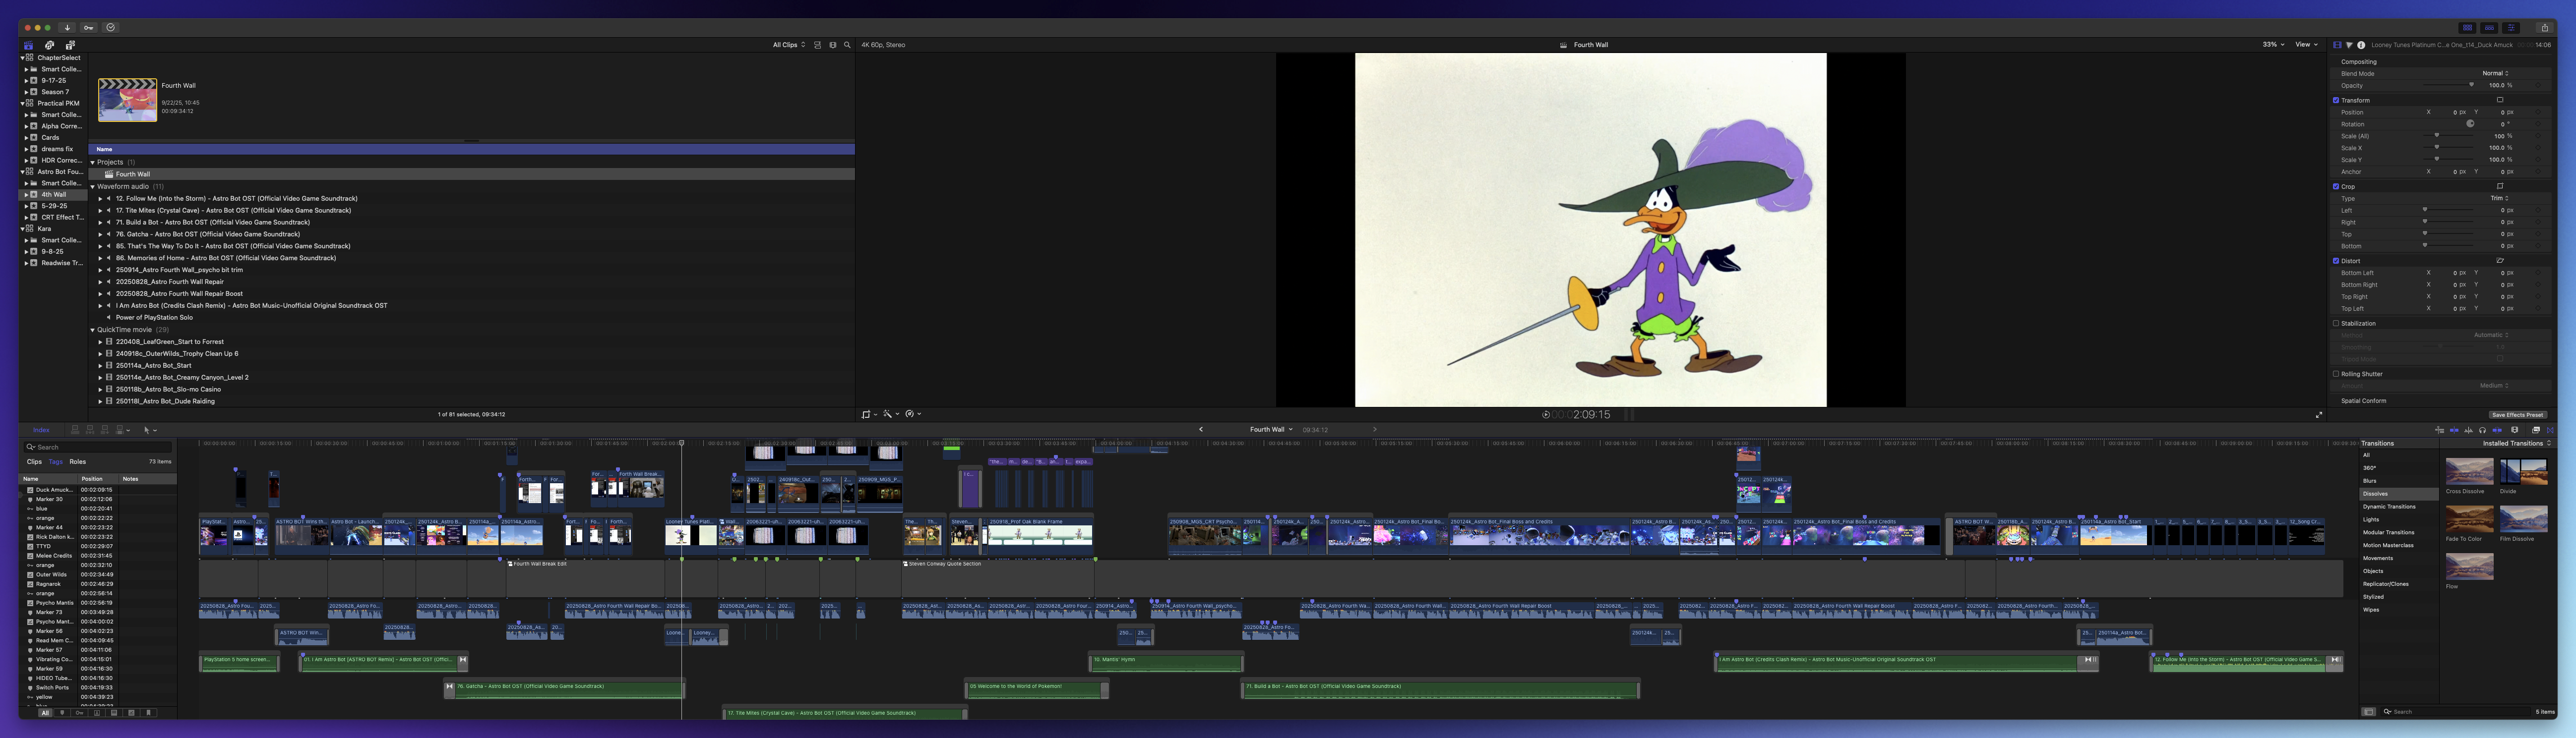
Task: Enable the Stabilization checkbox
Action: (x=2336, y=323)
